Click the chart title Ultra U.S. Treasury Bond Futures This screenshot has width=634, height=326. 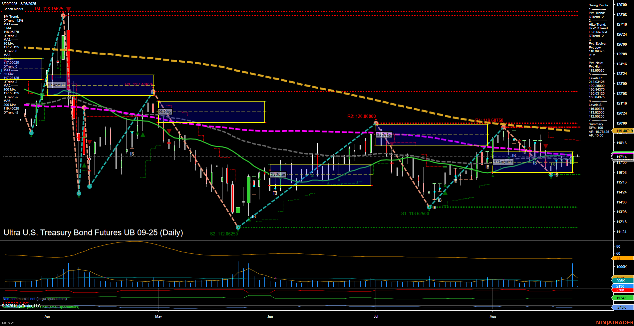tap(93, 233)
